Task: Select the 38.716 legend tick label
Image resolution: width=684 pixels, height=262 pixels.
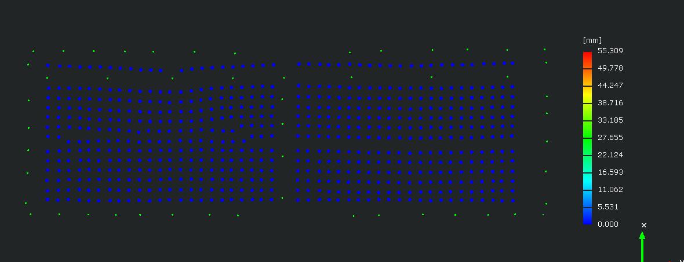Action: 610,103
